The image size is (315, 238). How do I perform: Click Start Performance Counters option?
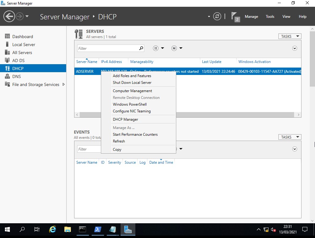click(135, 135)
